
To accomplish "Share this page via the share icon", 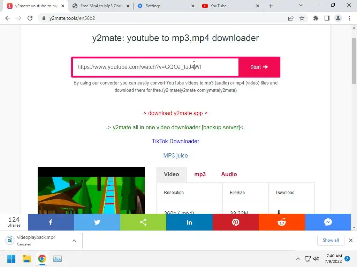I will [291, 18].
